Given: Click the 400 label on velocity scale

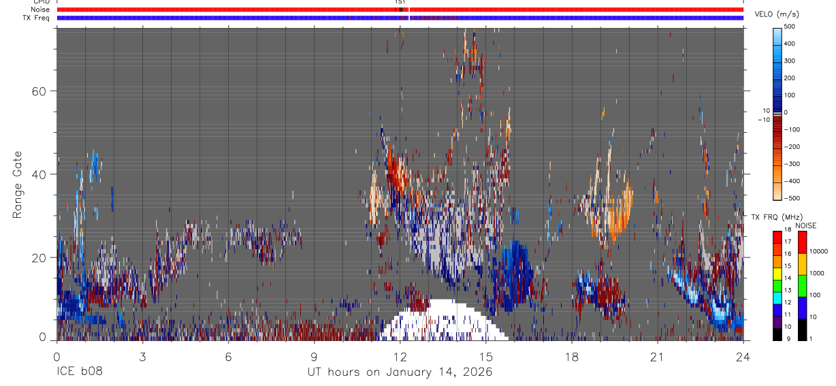Looking at the screenshot, I should (x=791, y=44).
